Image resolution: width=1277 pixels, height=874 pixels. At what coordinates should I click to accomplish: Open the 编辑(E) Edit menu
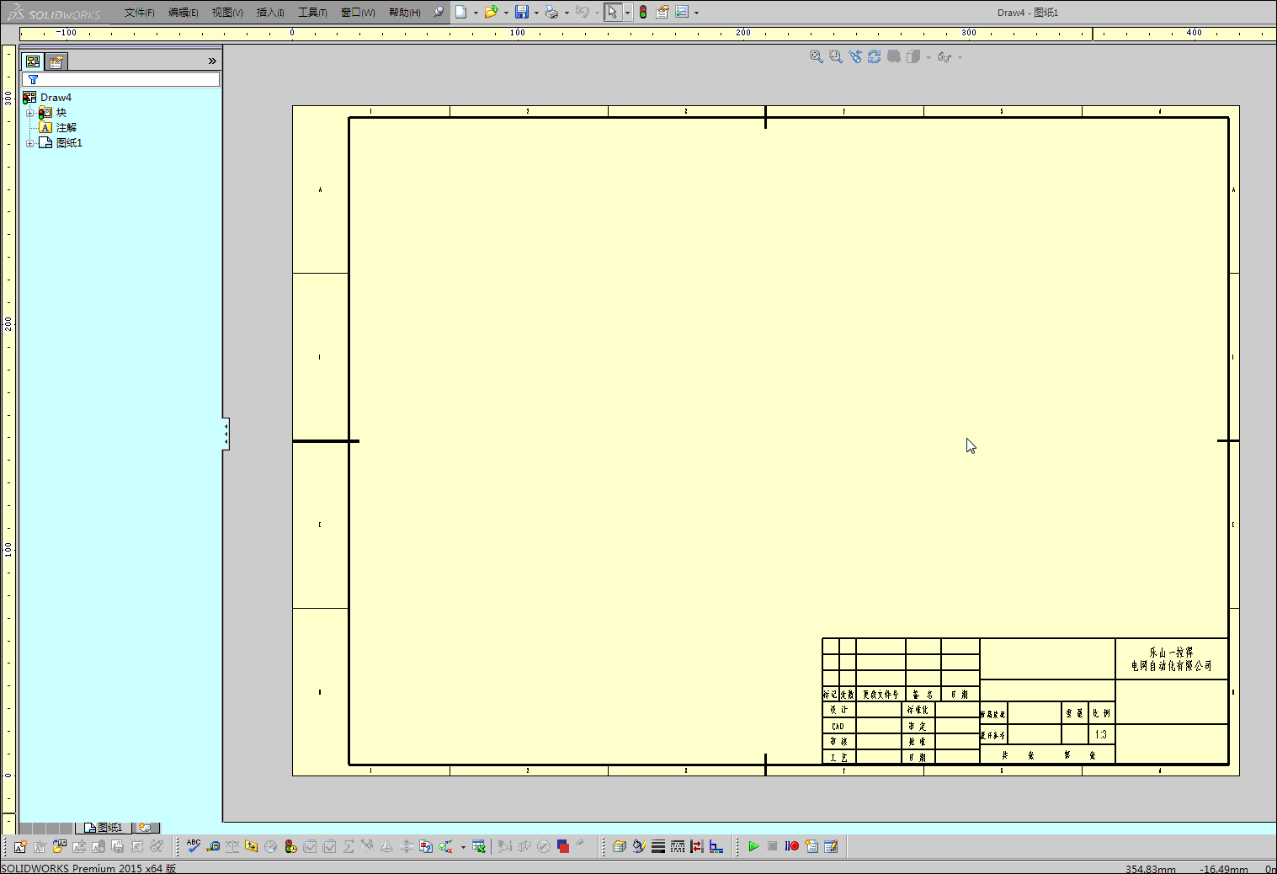184,13
